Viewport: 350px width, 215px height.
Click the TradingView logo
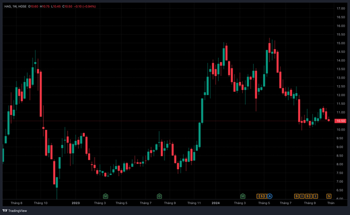[15, 211]
